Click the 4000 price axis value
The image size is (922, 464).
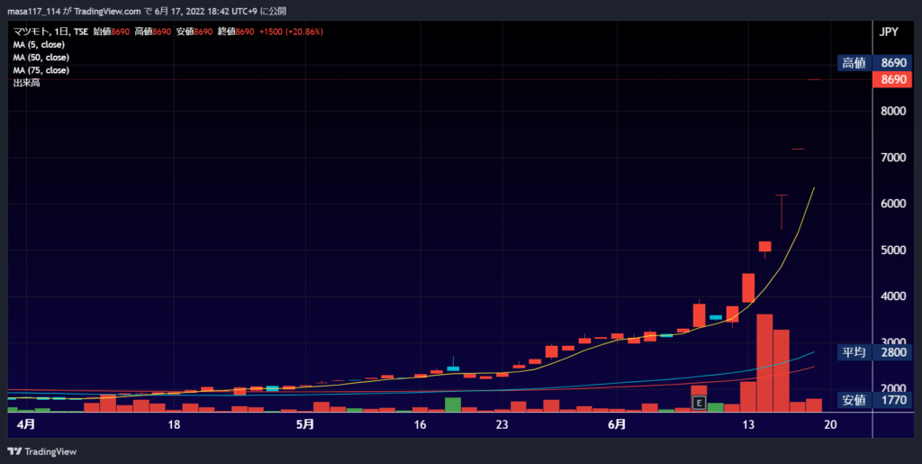892,296
